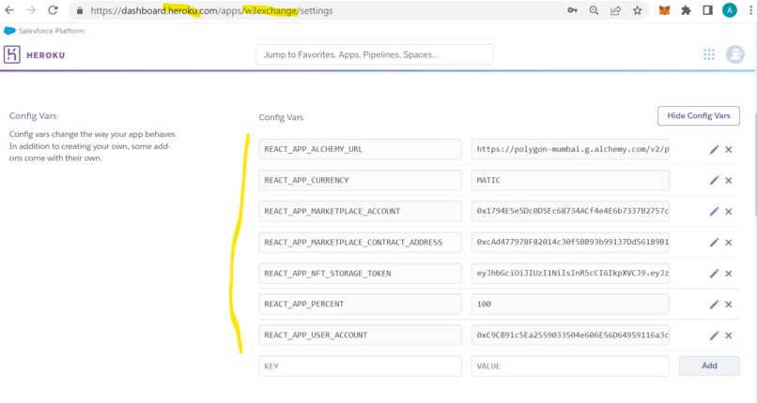
Task: Select the REACT_APP_MARKETPLACE_CONTRACT_ADDRESS key field
Action: pyautogui.click(x=360, y=242)
